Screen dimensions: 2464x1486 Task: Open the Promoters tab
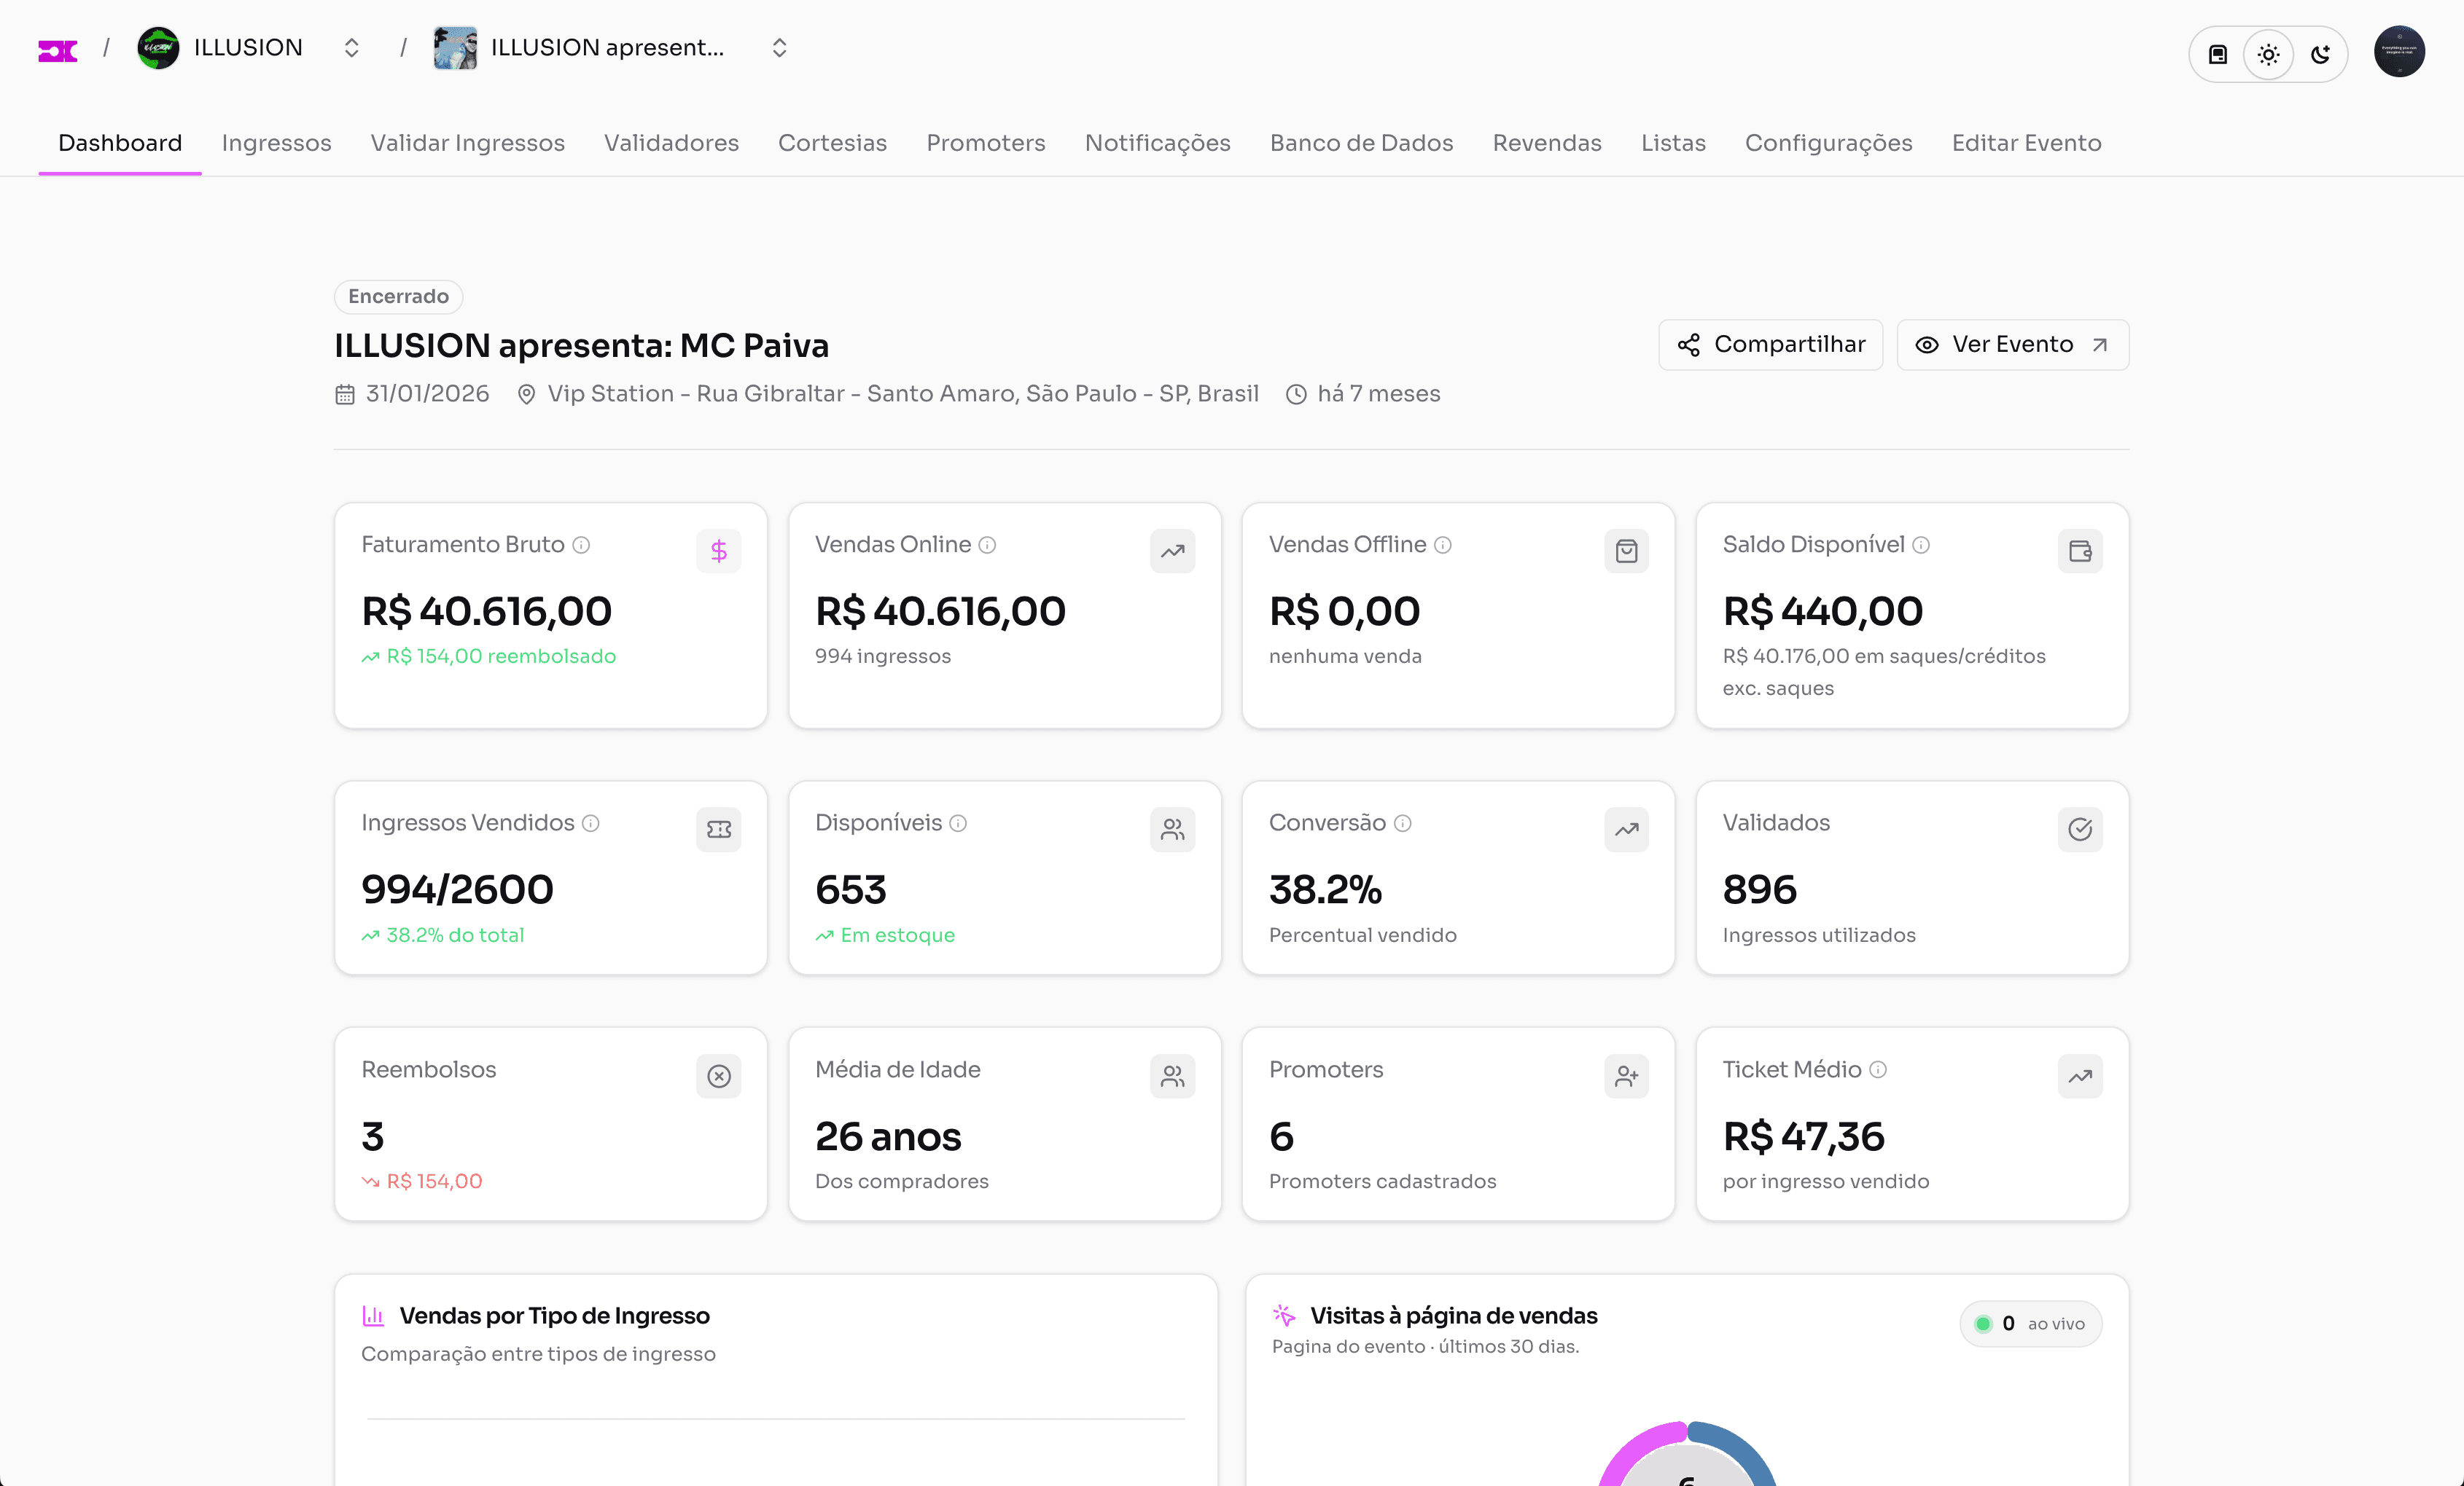tap(986, 143)
